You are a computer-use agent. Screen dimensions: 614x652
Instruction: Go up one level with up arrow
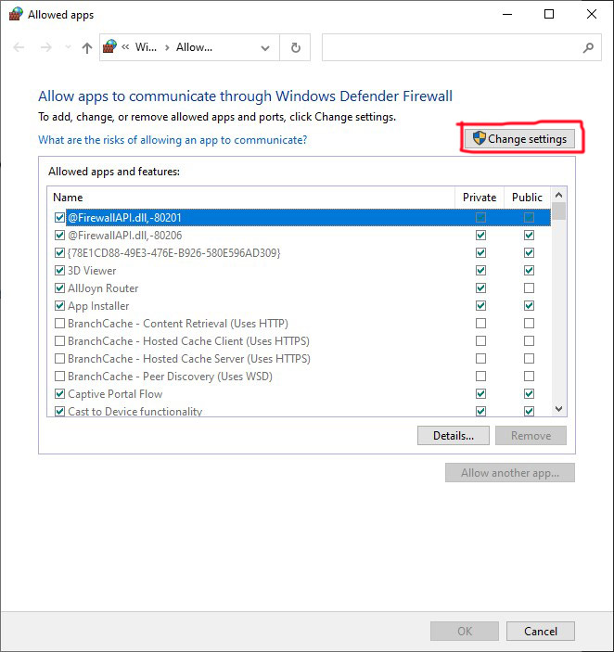(87, 47)
